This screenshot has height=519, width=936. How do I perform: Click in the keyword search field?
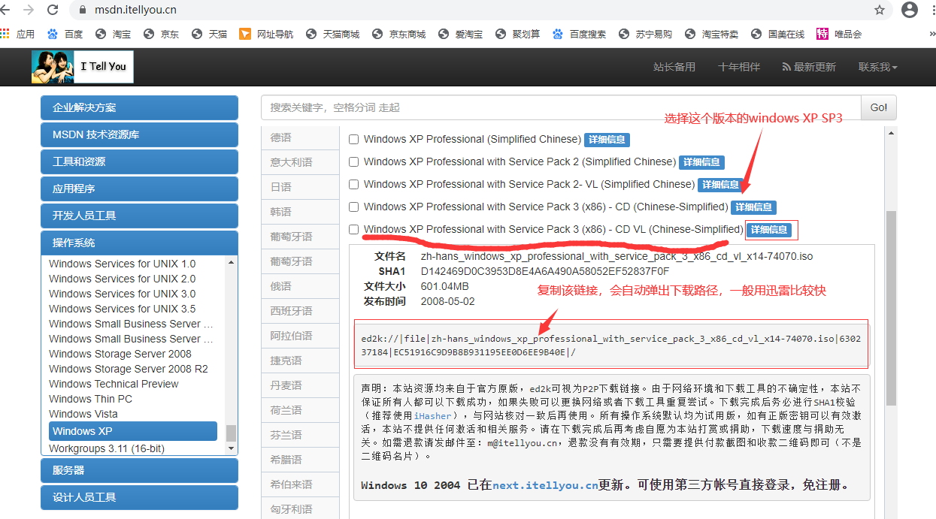[561, 107]
